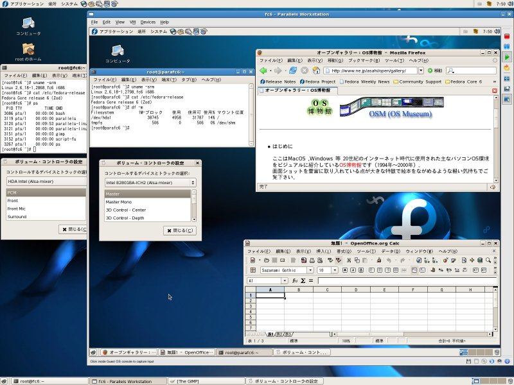
Task: Expand Firefox bookmarks toolbar overflow chevron
Action: click(x=494, y=81)
